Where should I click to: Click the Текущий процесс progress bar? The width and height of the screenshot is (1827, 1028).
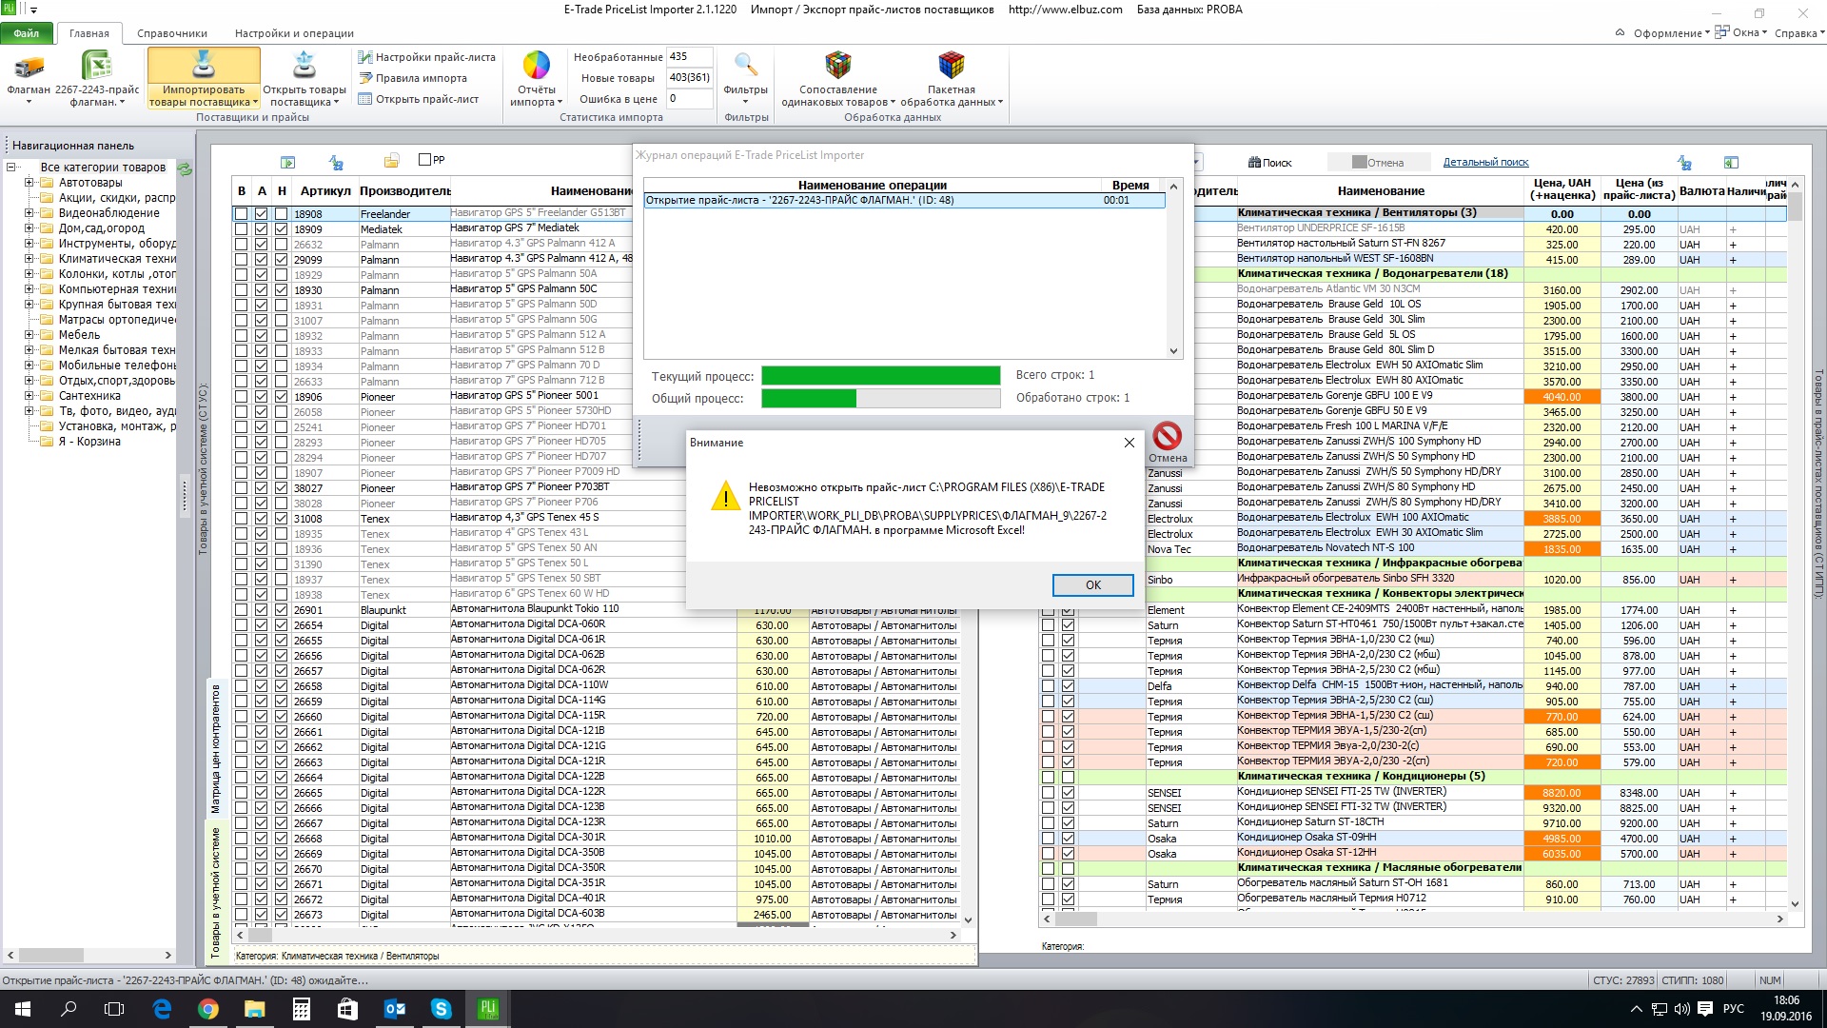coord(880,376)
